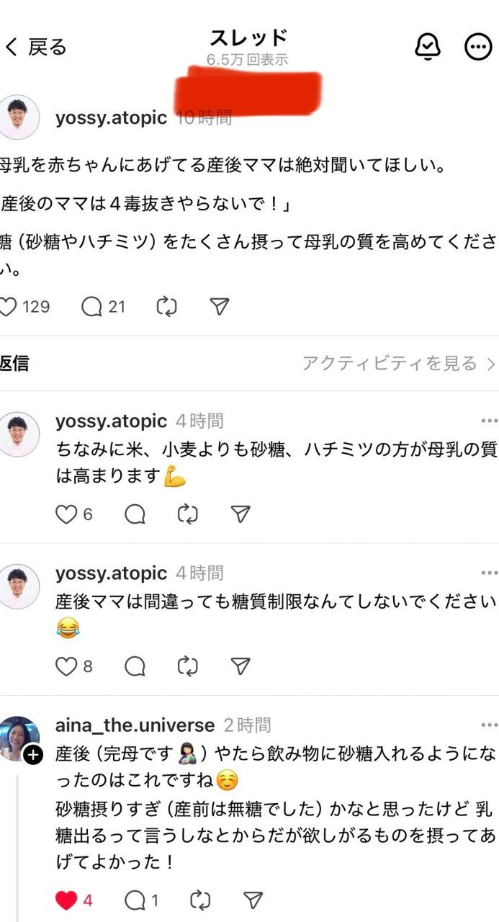Select the 返信 replies section label
The image size is (499, 922).
click(14, 364)
